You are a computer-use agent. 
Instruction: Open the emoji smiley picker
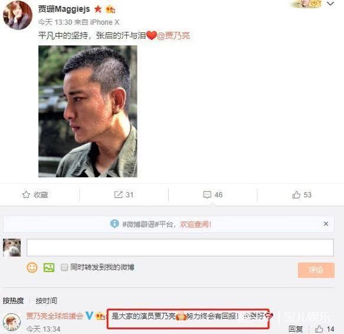[x=32, y=267]
